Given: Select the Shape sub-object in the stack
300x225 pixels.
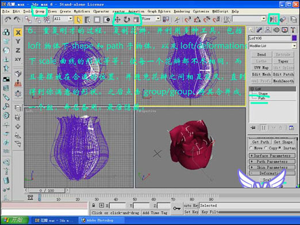Looking at the screenshot, I should (263, 94).
